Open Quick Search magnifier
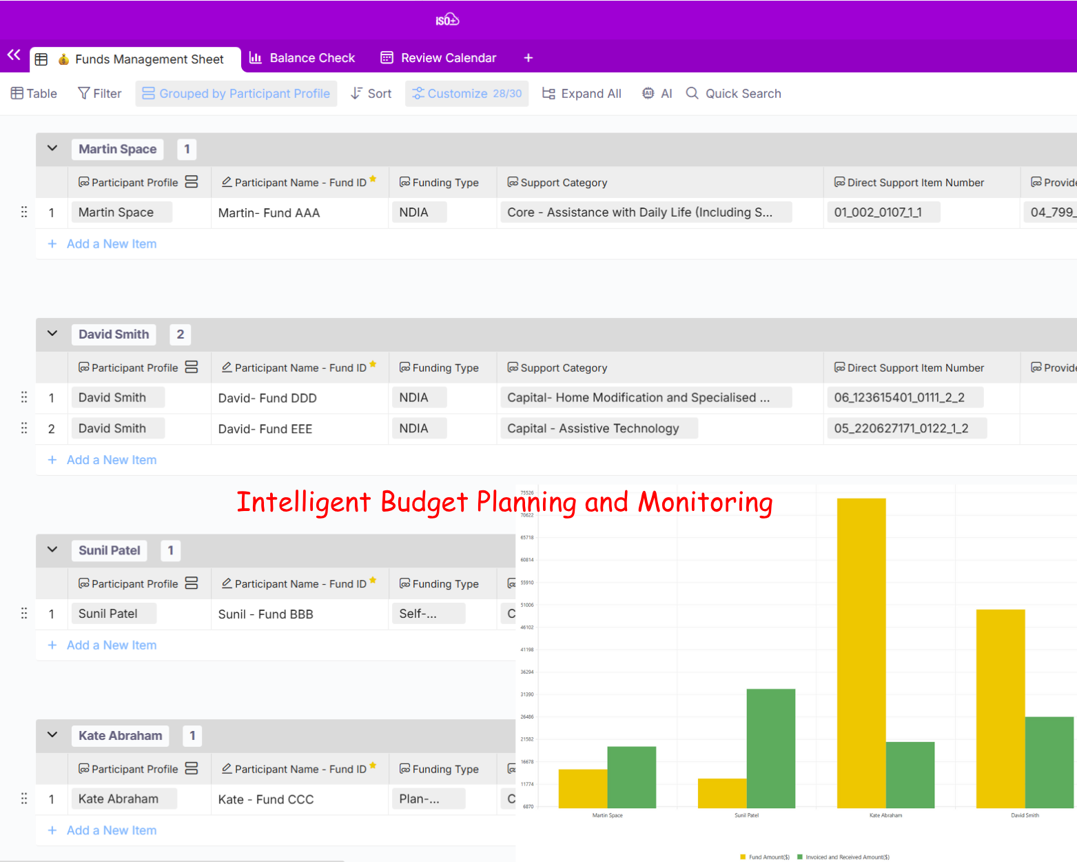The image size is (1077, 862). coord(693,94)
